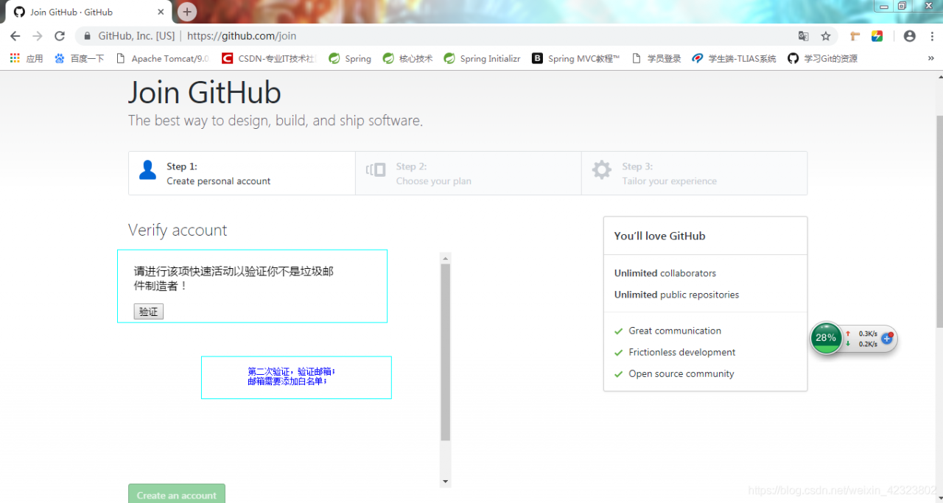Click the verification frame scroll-up arrow
Image resolution: width=943 pixels, height=503 pixels.
point(445,258)
